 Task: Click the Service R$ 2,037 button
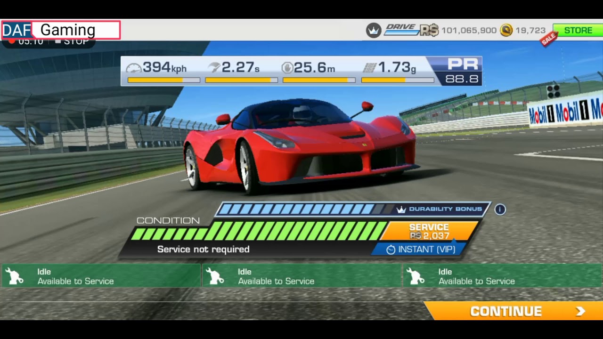[x=429, y=231]
